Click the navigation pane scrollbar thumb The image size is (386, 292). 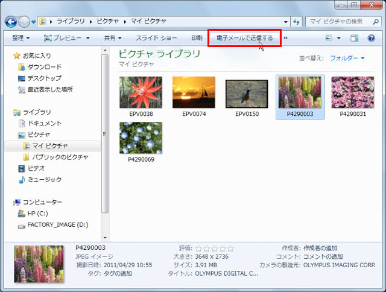point(105,134)
